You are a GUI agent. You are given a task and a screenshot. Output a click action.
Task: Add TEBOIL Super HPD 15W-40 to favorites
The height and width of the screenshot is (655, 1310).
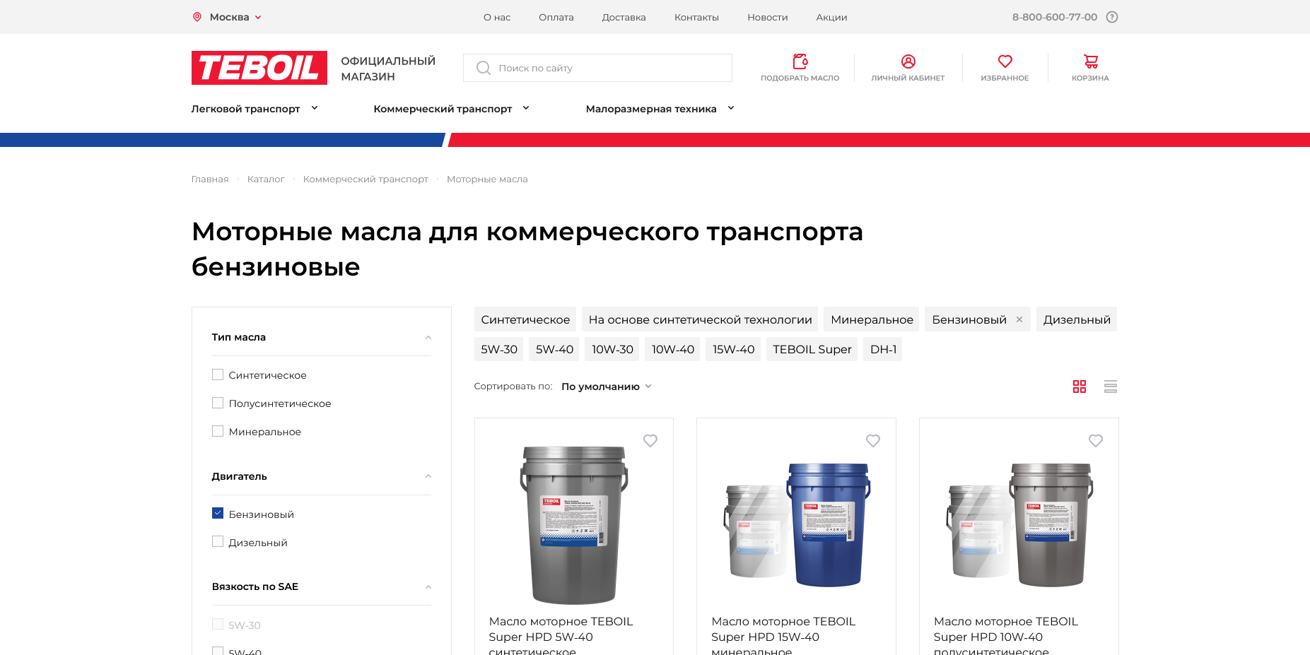873,441
